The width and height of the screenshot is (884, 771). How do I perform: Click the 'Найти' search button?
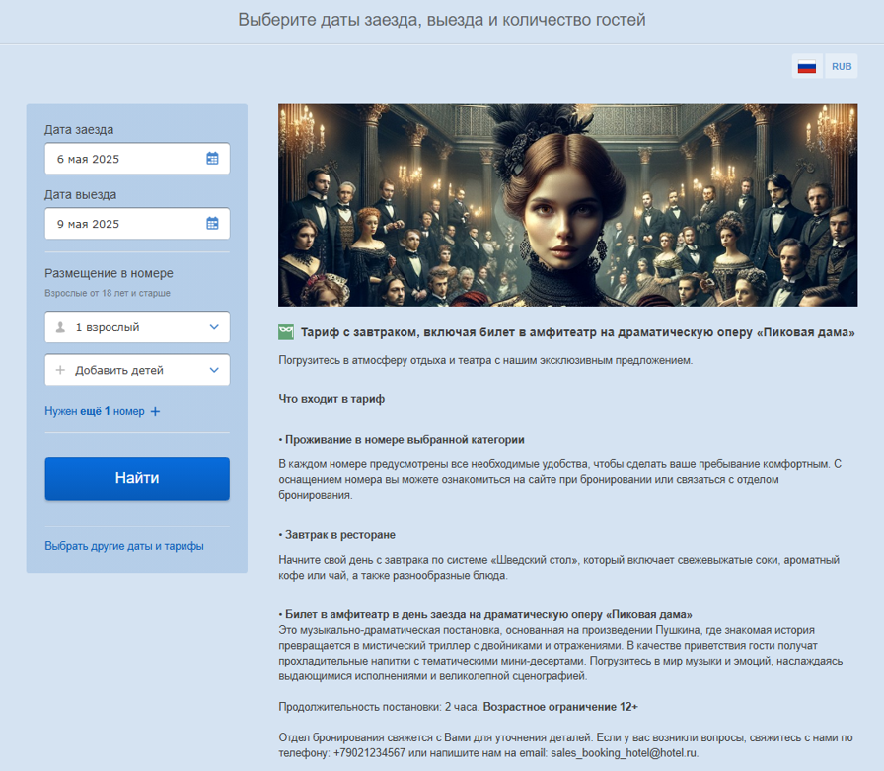137,478
